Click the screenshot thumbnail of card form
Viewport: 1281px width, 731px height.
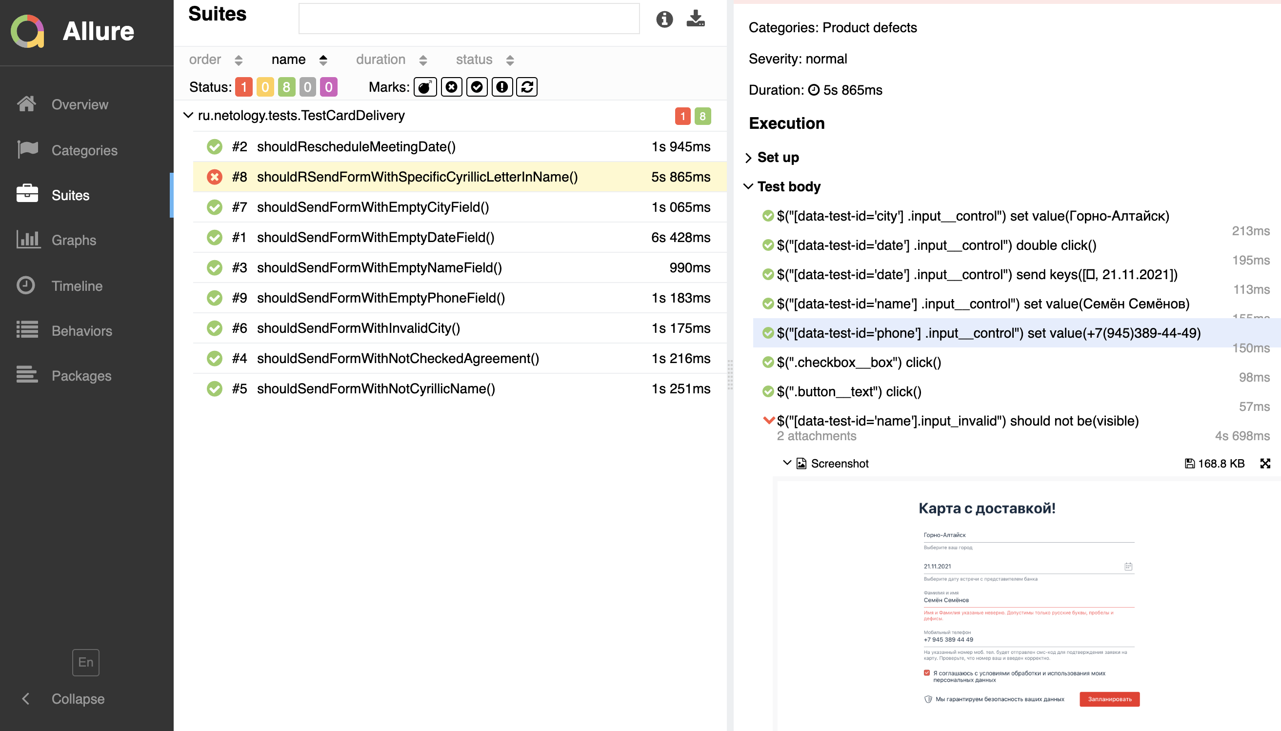click(x=1029, y=605)
